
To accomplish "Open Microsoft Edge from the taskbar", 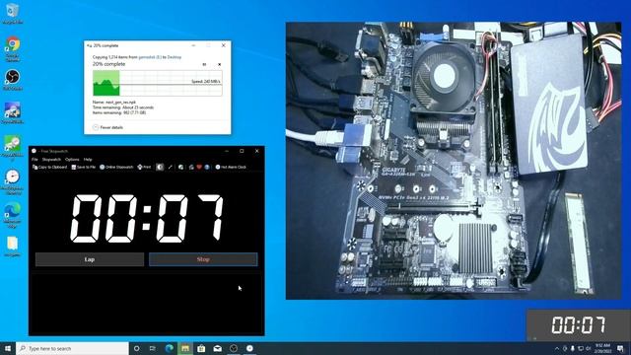I will [169, 348].
